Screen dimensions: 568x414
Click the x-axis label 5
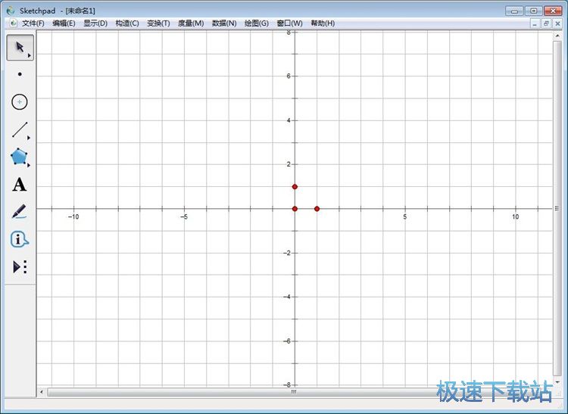(405, 216)
